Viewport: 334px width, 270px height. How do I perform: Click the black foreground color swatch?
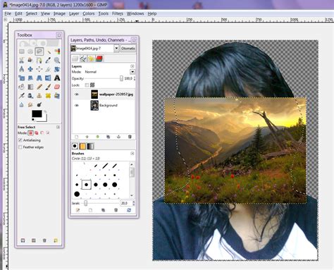coord(37,113)
